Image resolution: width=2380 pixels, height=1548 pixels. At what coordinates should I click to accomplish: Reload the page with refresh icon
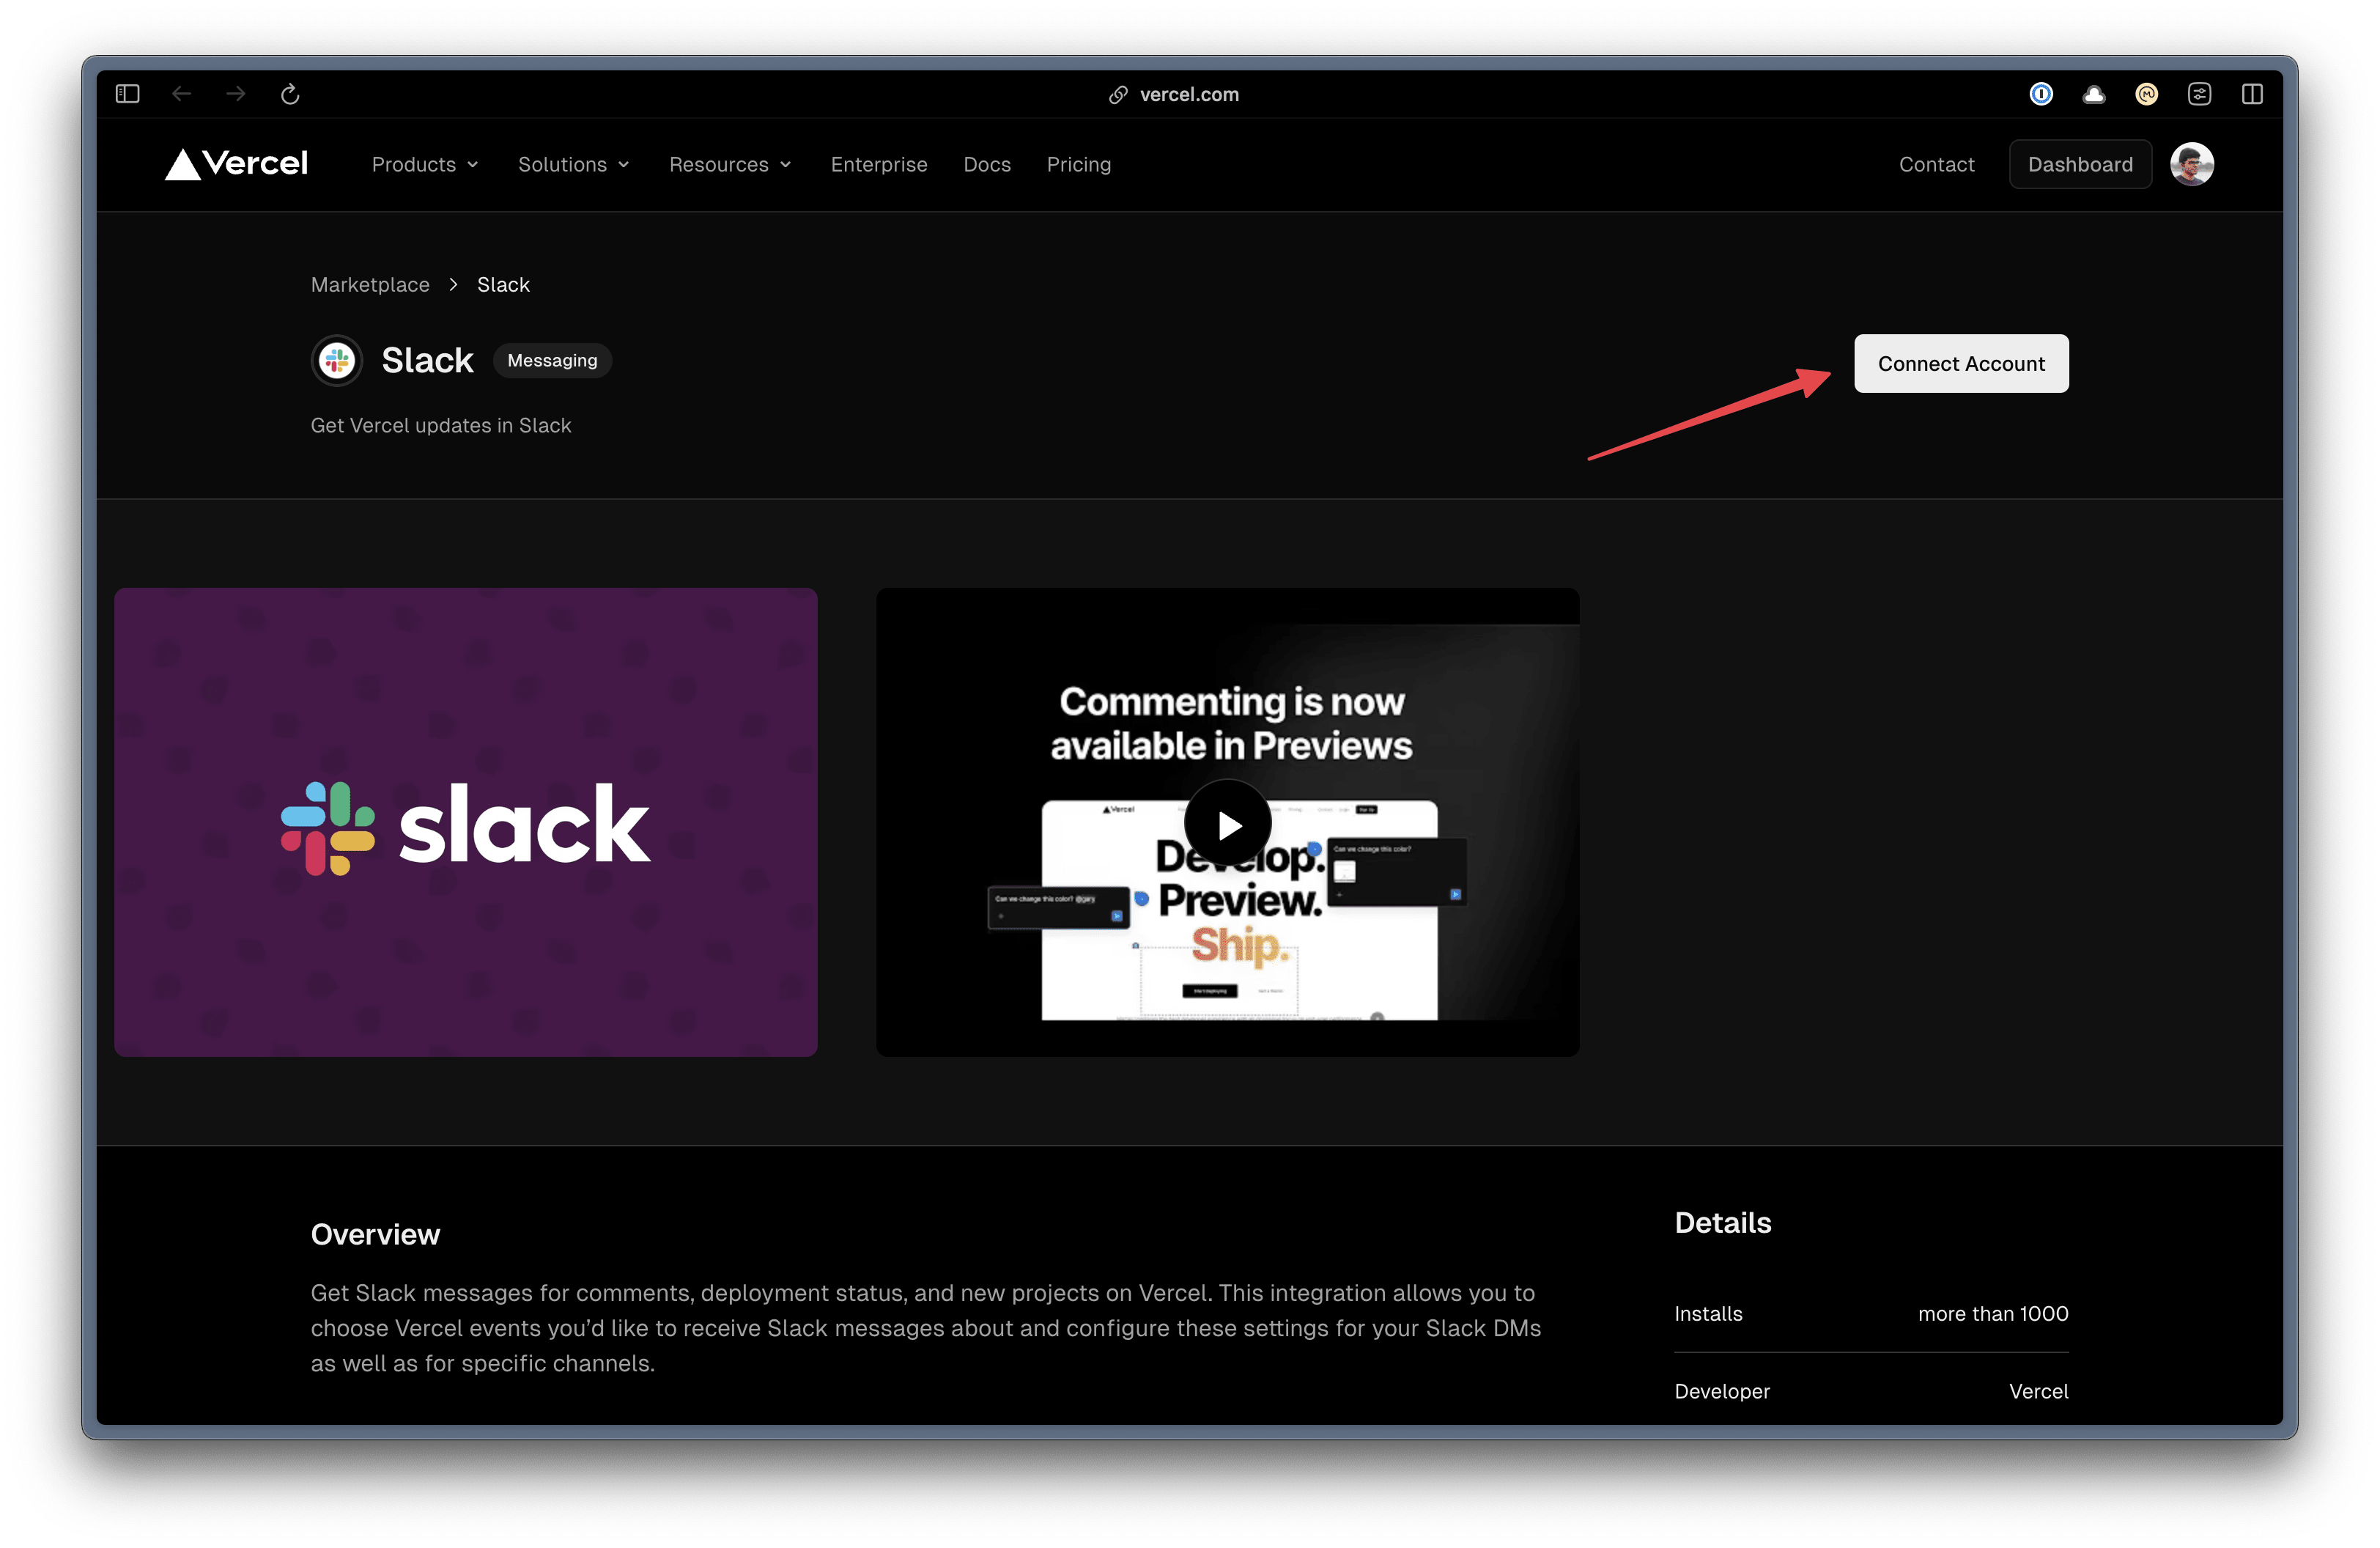[x=290, y=94]
